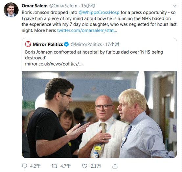Image resolution: width=182 pixels, height=172 pixels.
Task: Open the Mirror Politics account name
Action: pyautogui.click(x=48, y=44)
